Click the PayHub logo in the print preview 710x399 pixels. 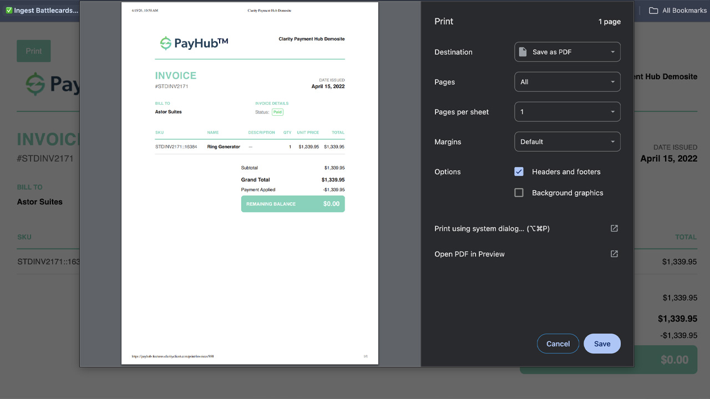(x=192, y=42)
